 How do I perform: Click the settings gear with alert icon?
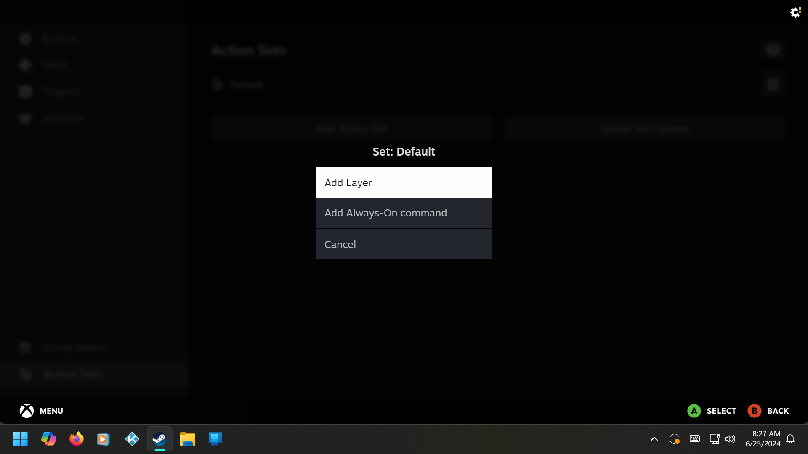click(795, 12)
